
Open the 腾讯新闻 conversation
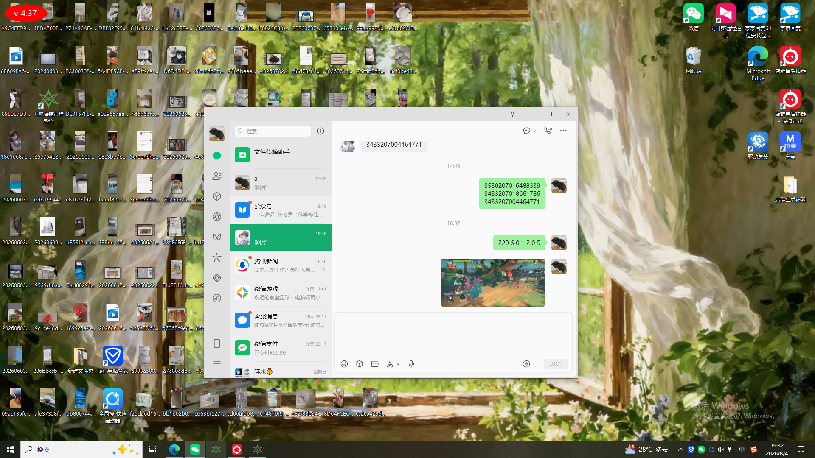click(x=281, y=265)
